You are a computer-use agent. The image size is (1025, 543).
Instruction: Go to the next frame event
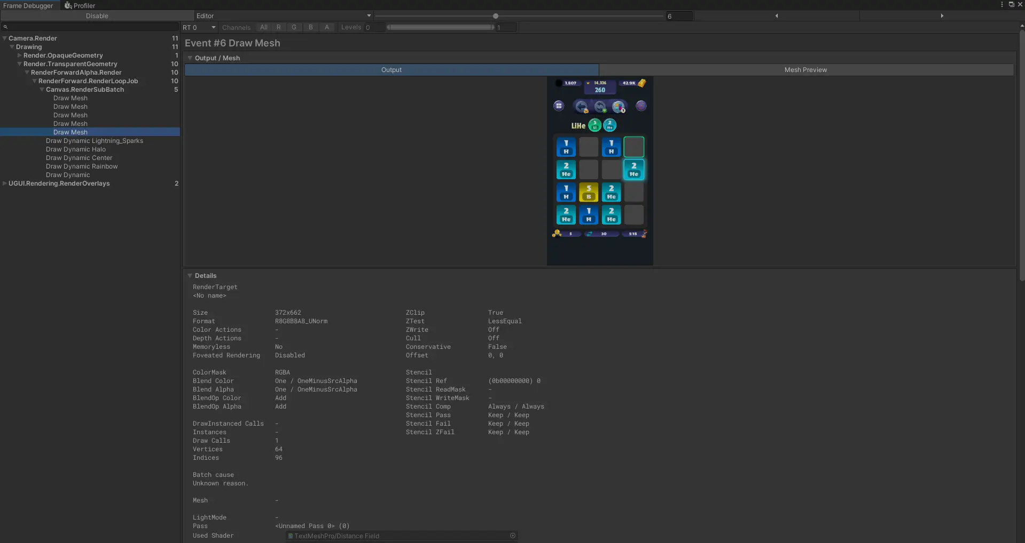point(941,16)
